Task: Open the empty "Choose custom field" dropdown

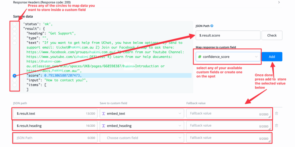Action: click(x=141, y=138)
